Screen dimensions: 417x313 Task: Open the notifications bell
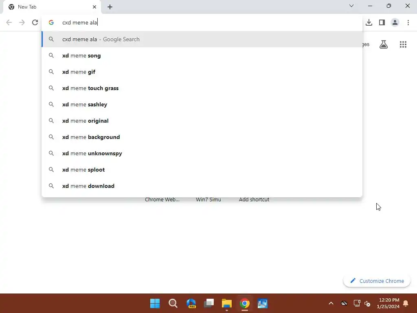pyautogui.click(x=406, y=303)
